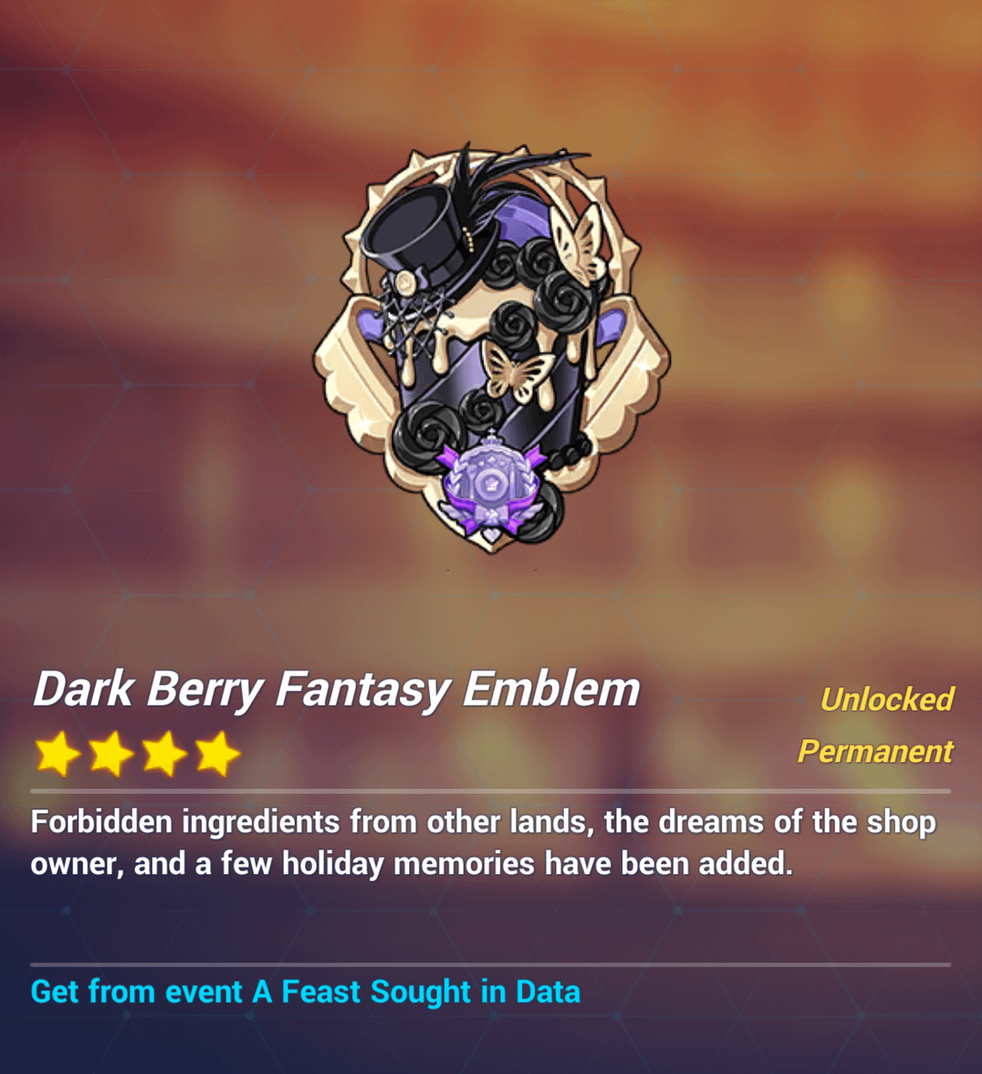
Task: Click the Unlocked status label
Action: pyautogui.click(x=887, y=699)
